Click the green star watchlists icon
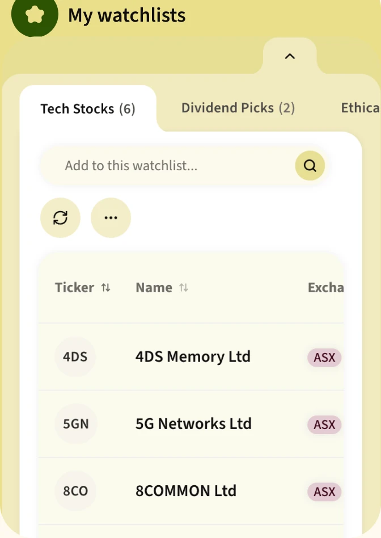 coord(35,15)
